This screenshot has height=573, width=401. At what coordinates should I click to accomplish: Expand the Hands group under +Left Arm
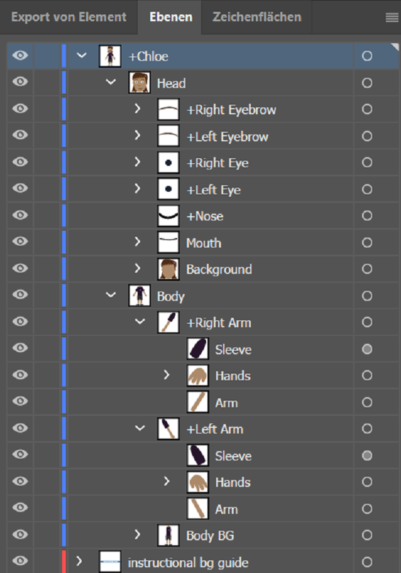tap(167, 482)
